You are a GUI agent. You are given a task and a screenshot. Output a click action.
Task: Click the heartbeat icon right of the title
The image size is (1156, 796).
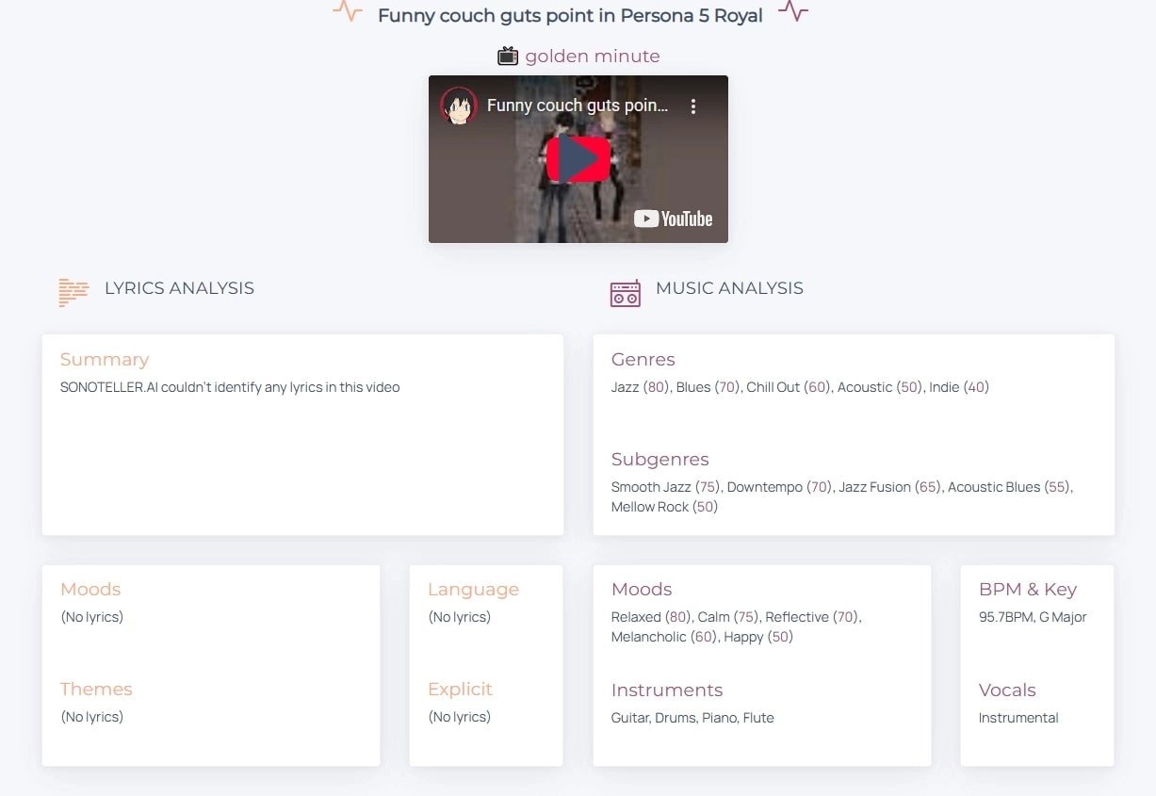792,12
